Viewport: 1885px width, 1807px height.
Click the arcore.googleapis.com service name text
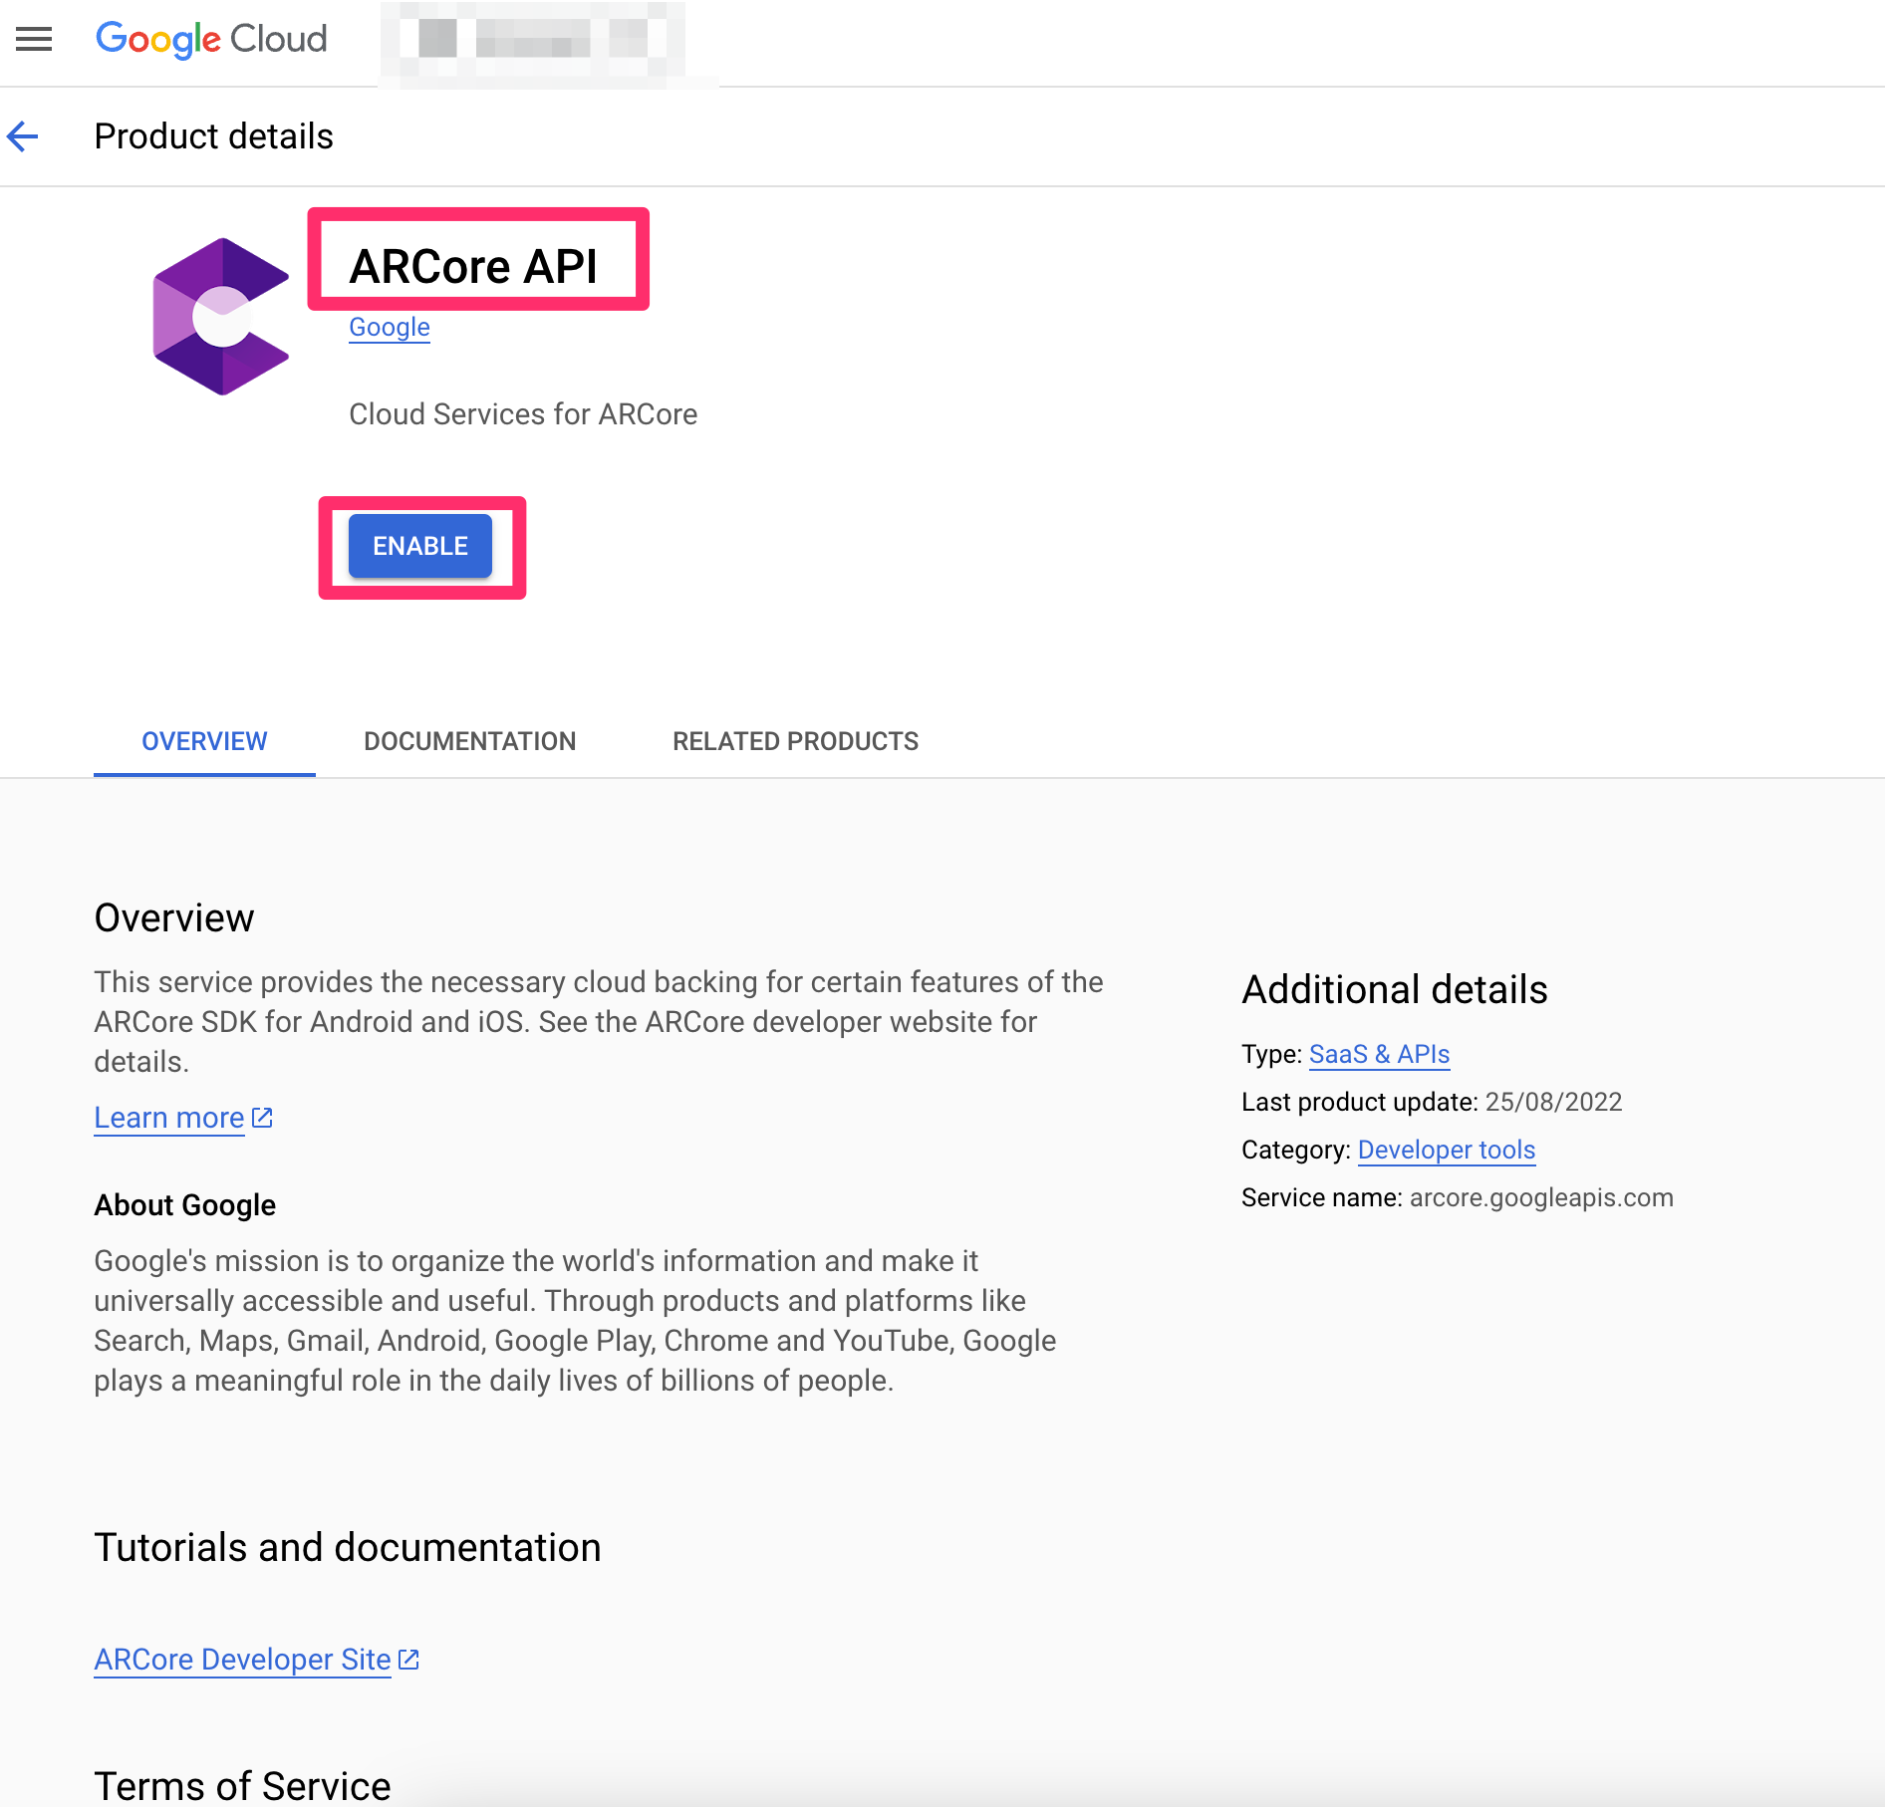click(x=1540, y=1197)
